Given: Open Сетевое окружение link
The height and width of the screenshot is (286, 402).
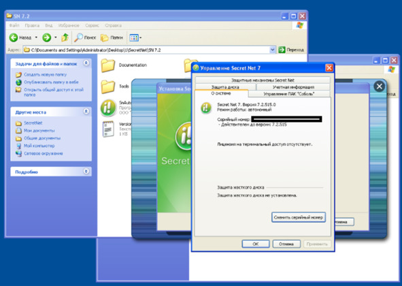Looking at the screenshot, I should [x=44, y=153].
